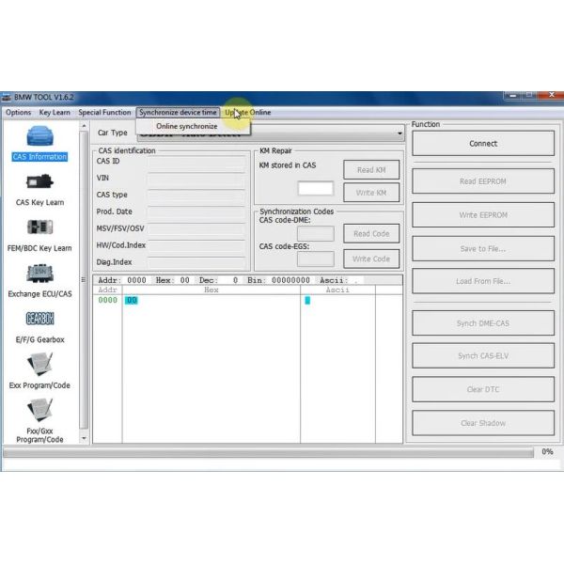Open the E/F/G Gearbox icon

click(x=39, y=320)
